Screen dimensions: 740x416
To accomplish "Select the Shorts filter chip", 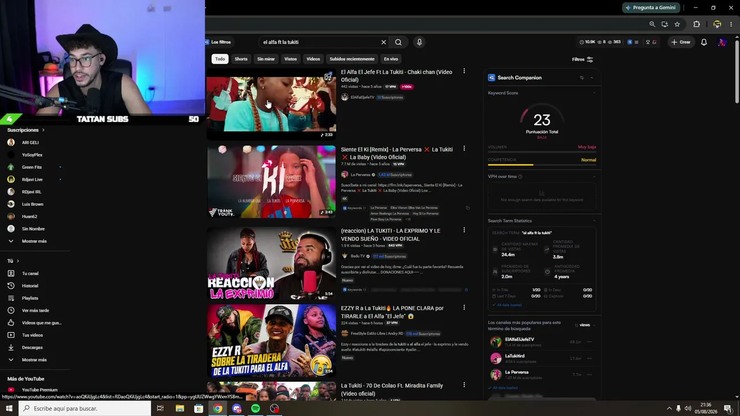I will click(241, 59).
